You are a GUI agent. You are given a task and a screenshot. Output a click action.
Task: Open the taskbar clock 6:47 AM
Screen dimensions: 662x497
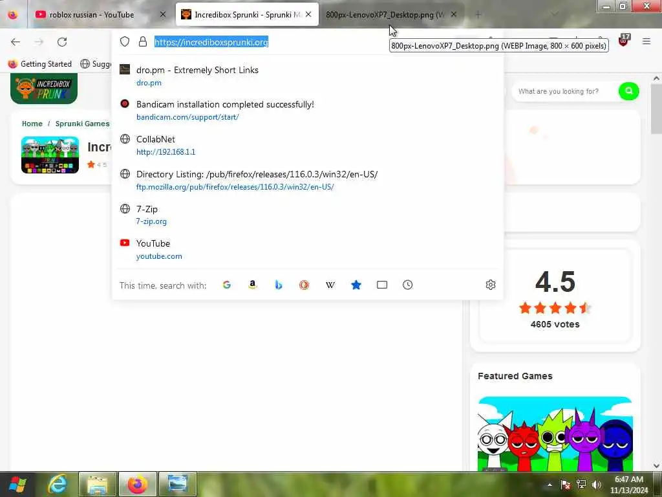tap(628, 484)
